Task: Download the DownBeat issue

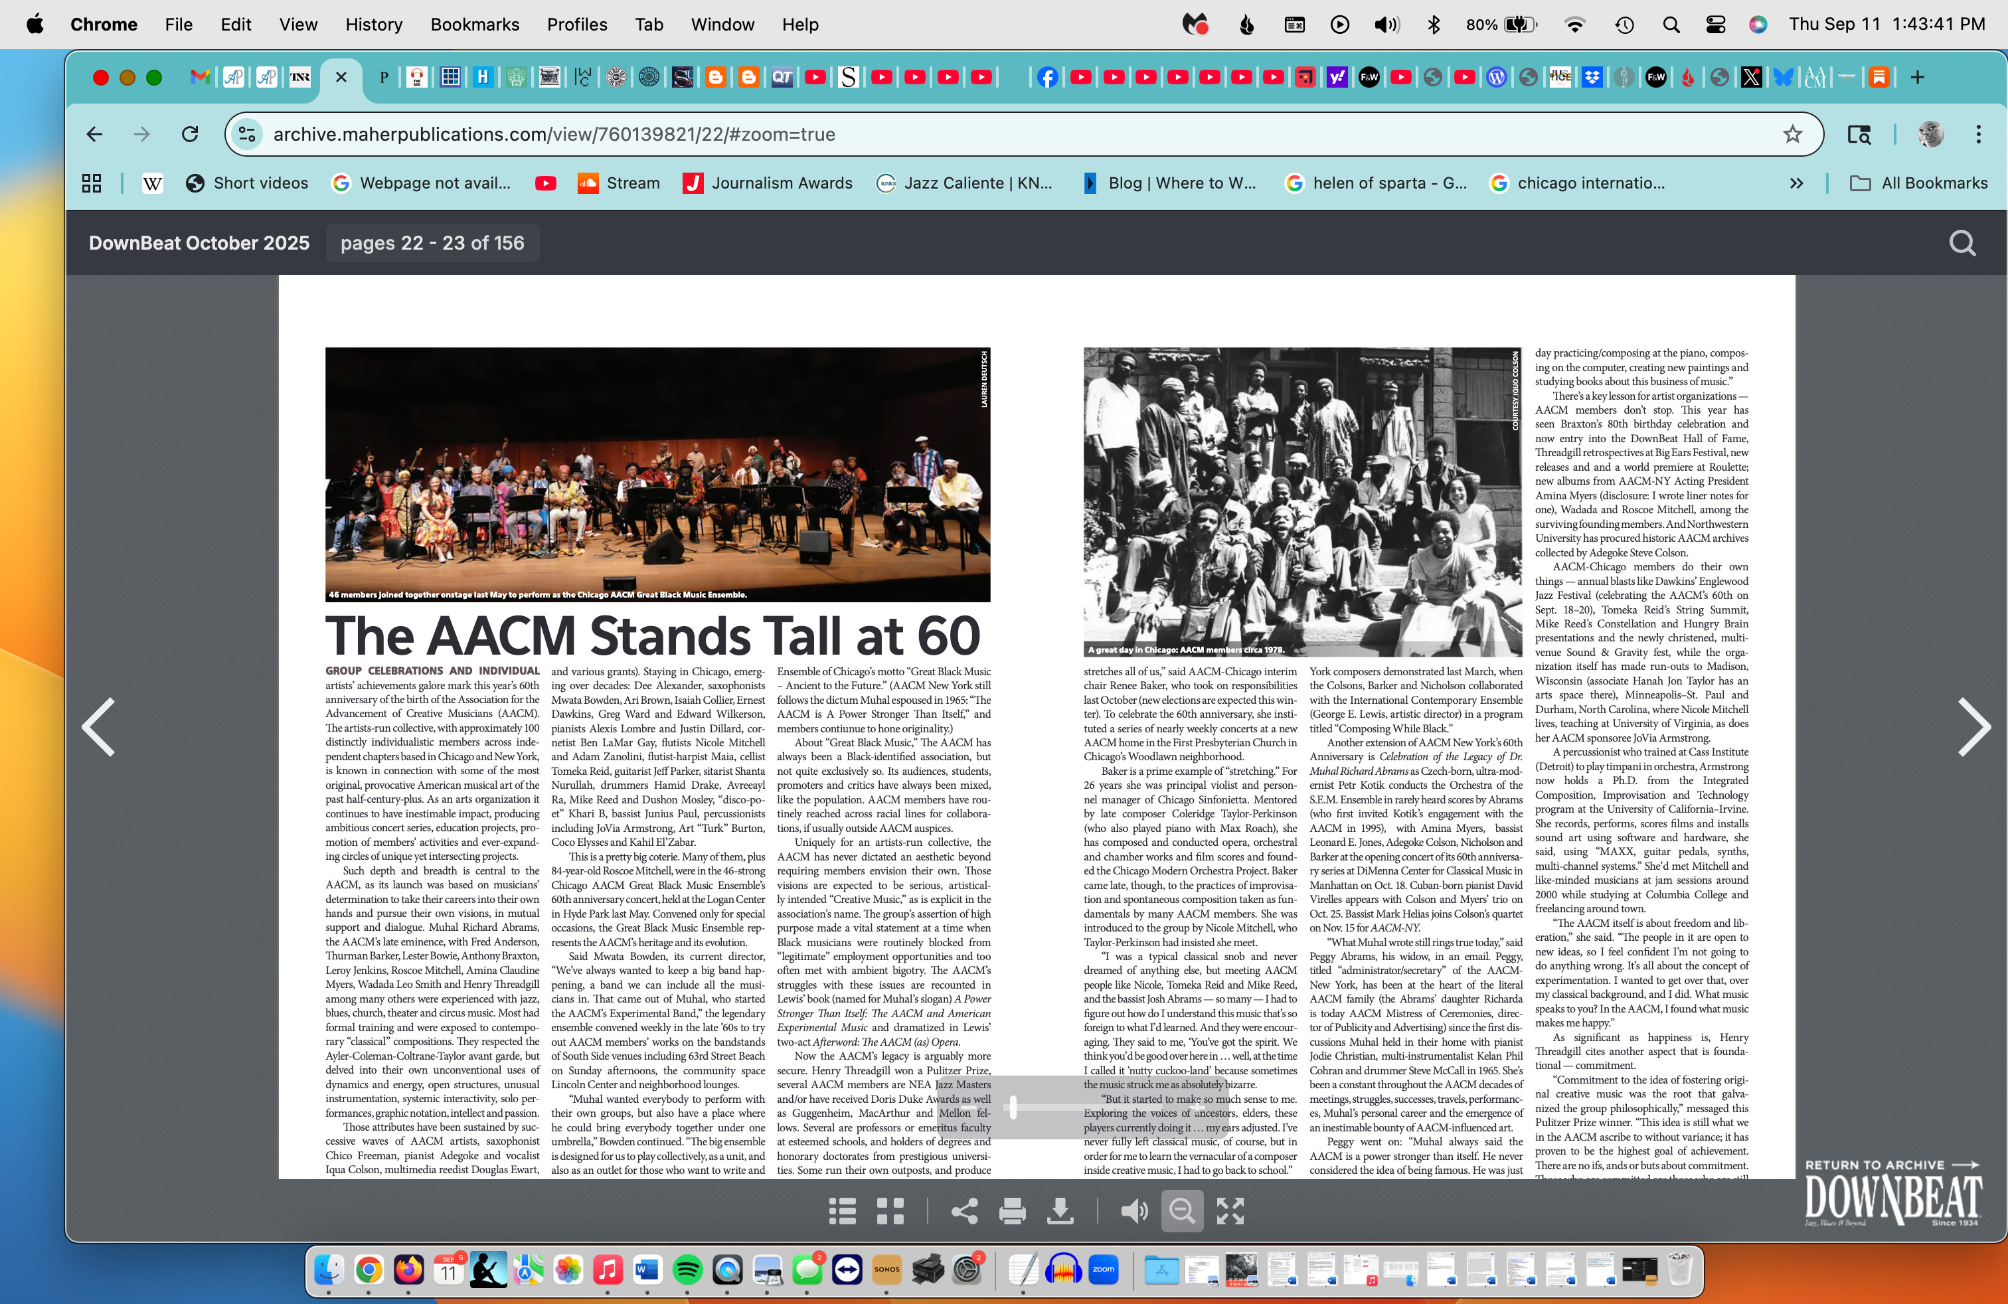Action: pos(1060,1211)
